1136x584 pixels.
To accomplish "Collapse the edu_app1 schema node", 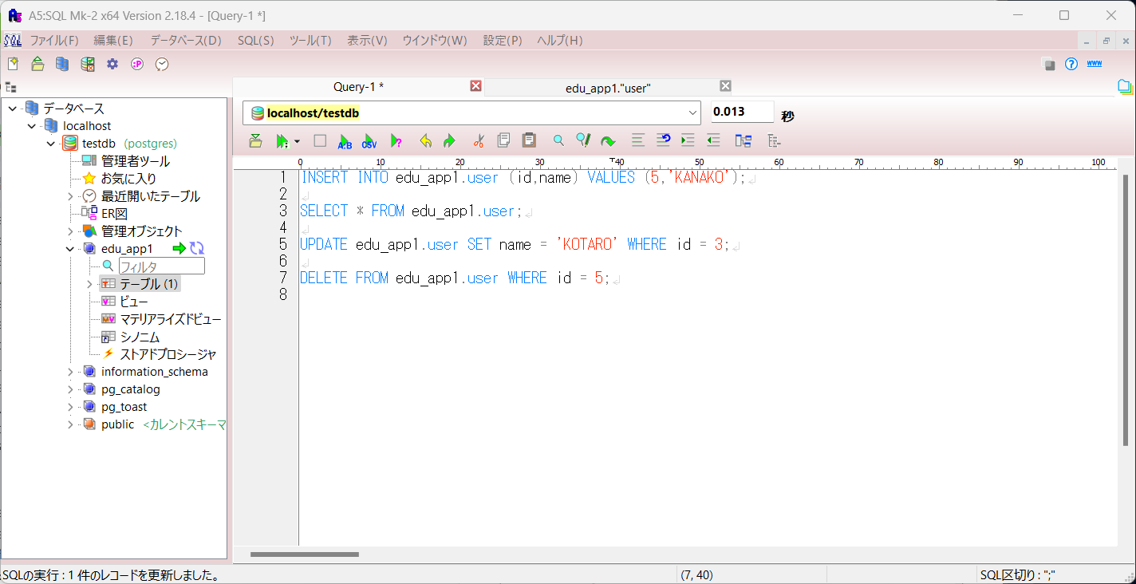I will click(x=70, y=249).
